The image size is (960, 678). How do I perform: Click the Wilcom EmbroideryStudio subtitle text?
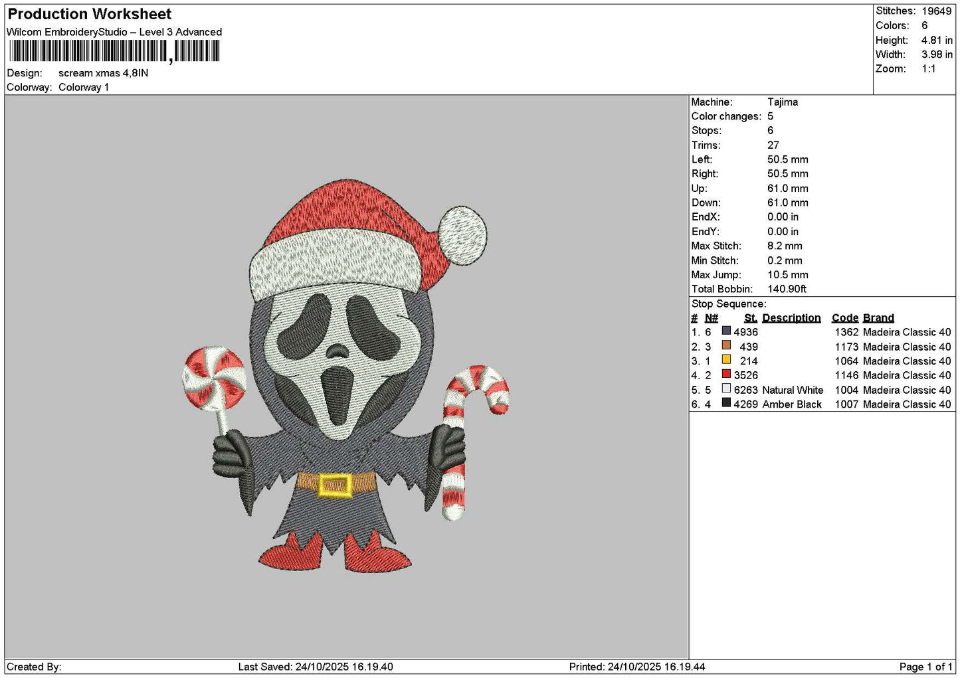point(114,32)
